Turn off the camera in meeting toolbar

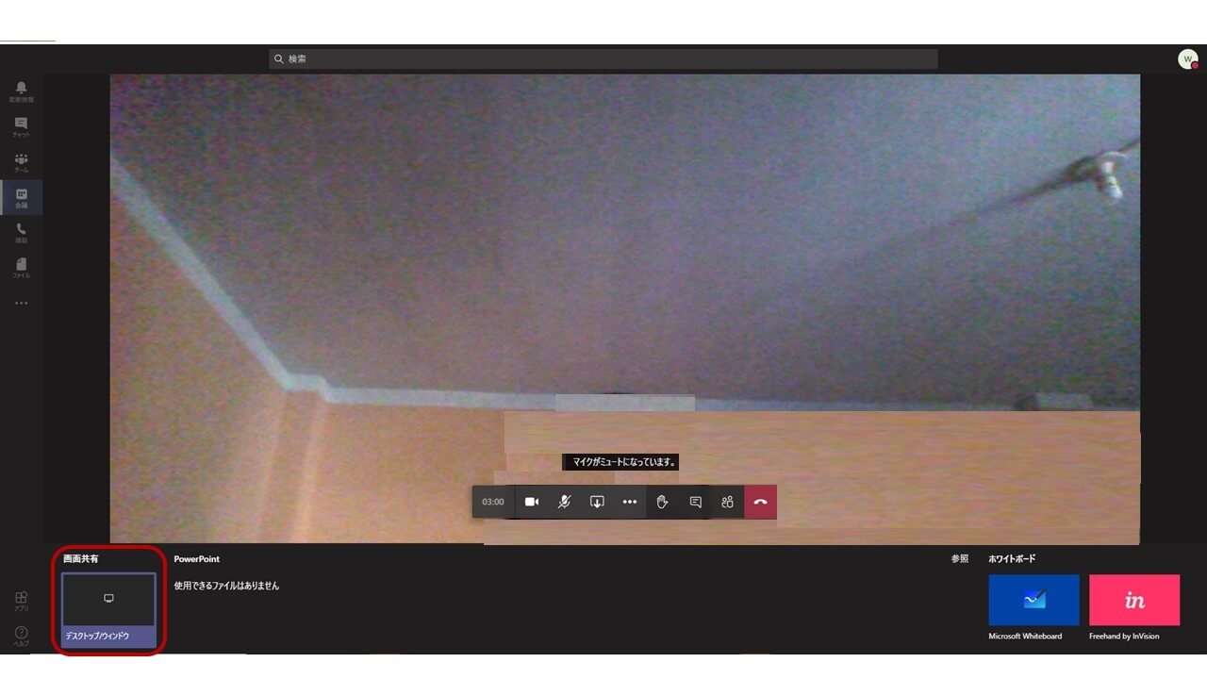click(x=532, y=502)
